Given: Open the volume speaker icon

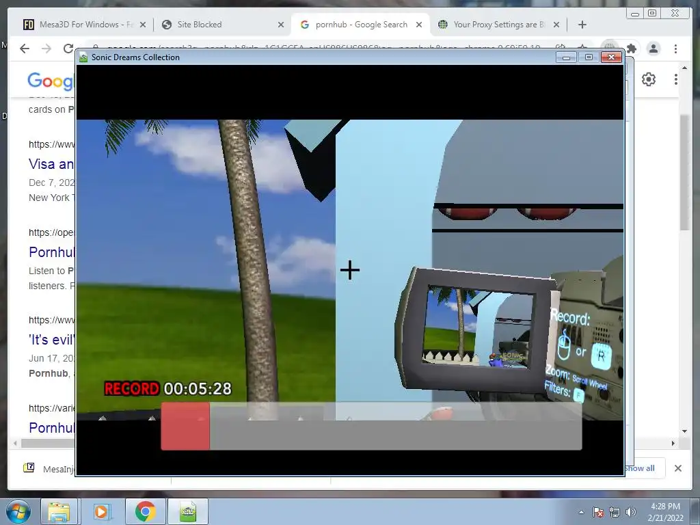Looking at the screenshot, I should coord(630,512).
